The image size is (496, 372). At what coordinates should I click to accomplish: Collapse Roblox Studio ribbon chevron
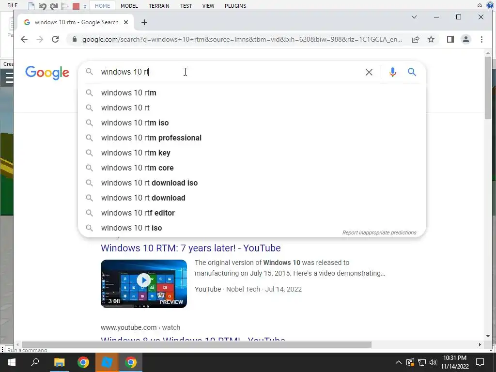coord(480,5)
